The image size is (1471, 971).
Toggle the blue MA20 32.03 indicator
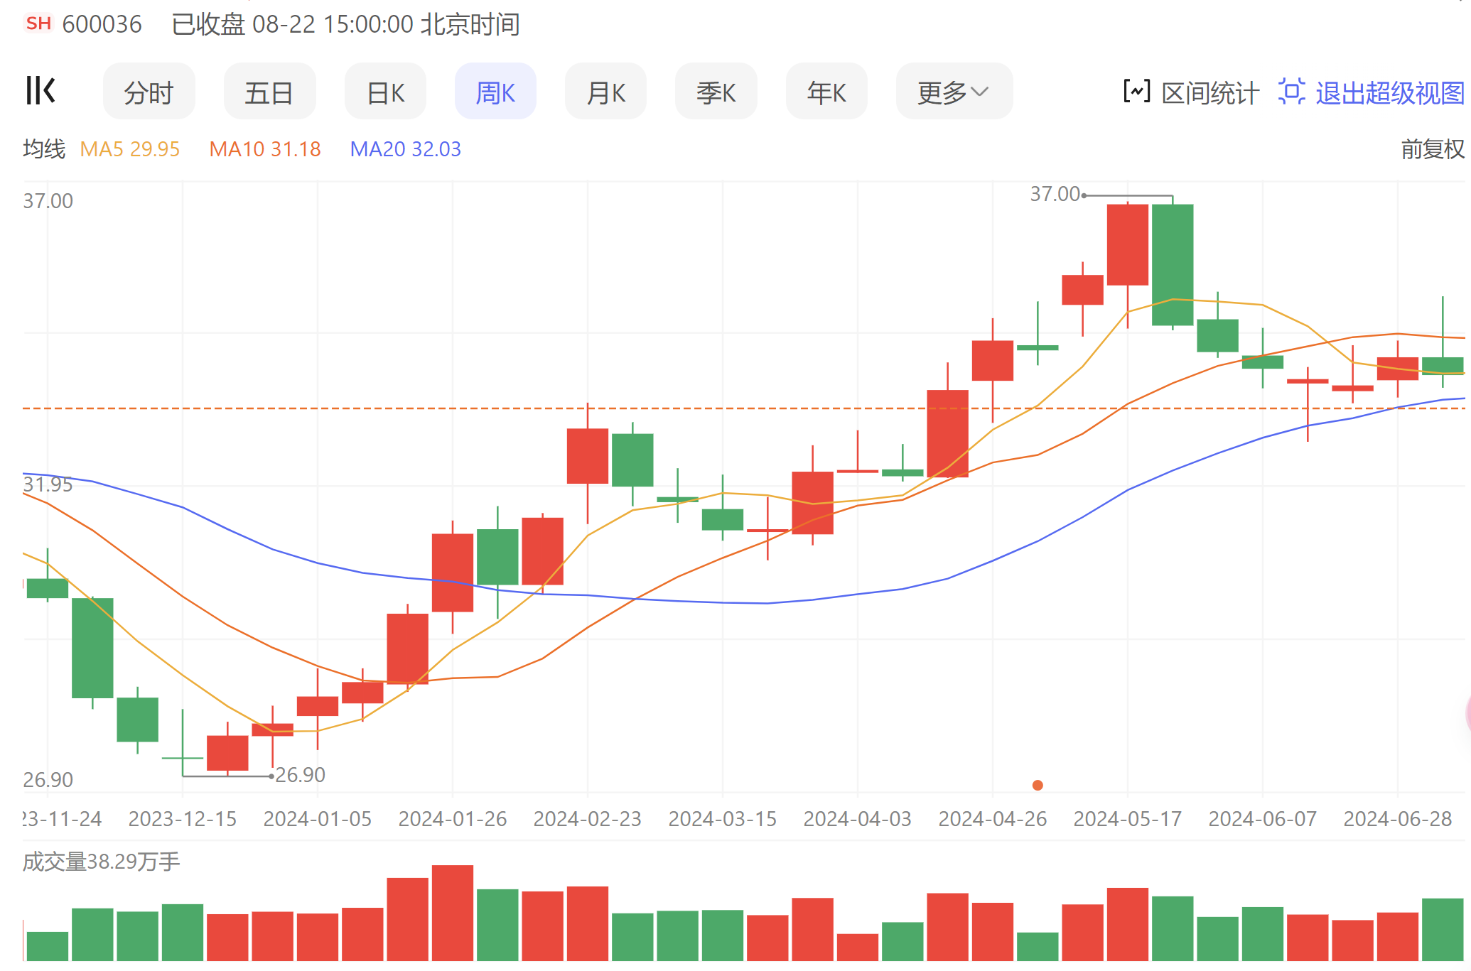click(405, 149)
